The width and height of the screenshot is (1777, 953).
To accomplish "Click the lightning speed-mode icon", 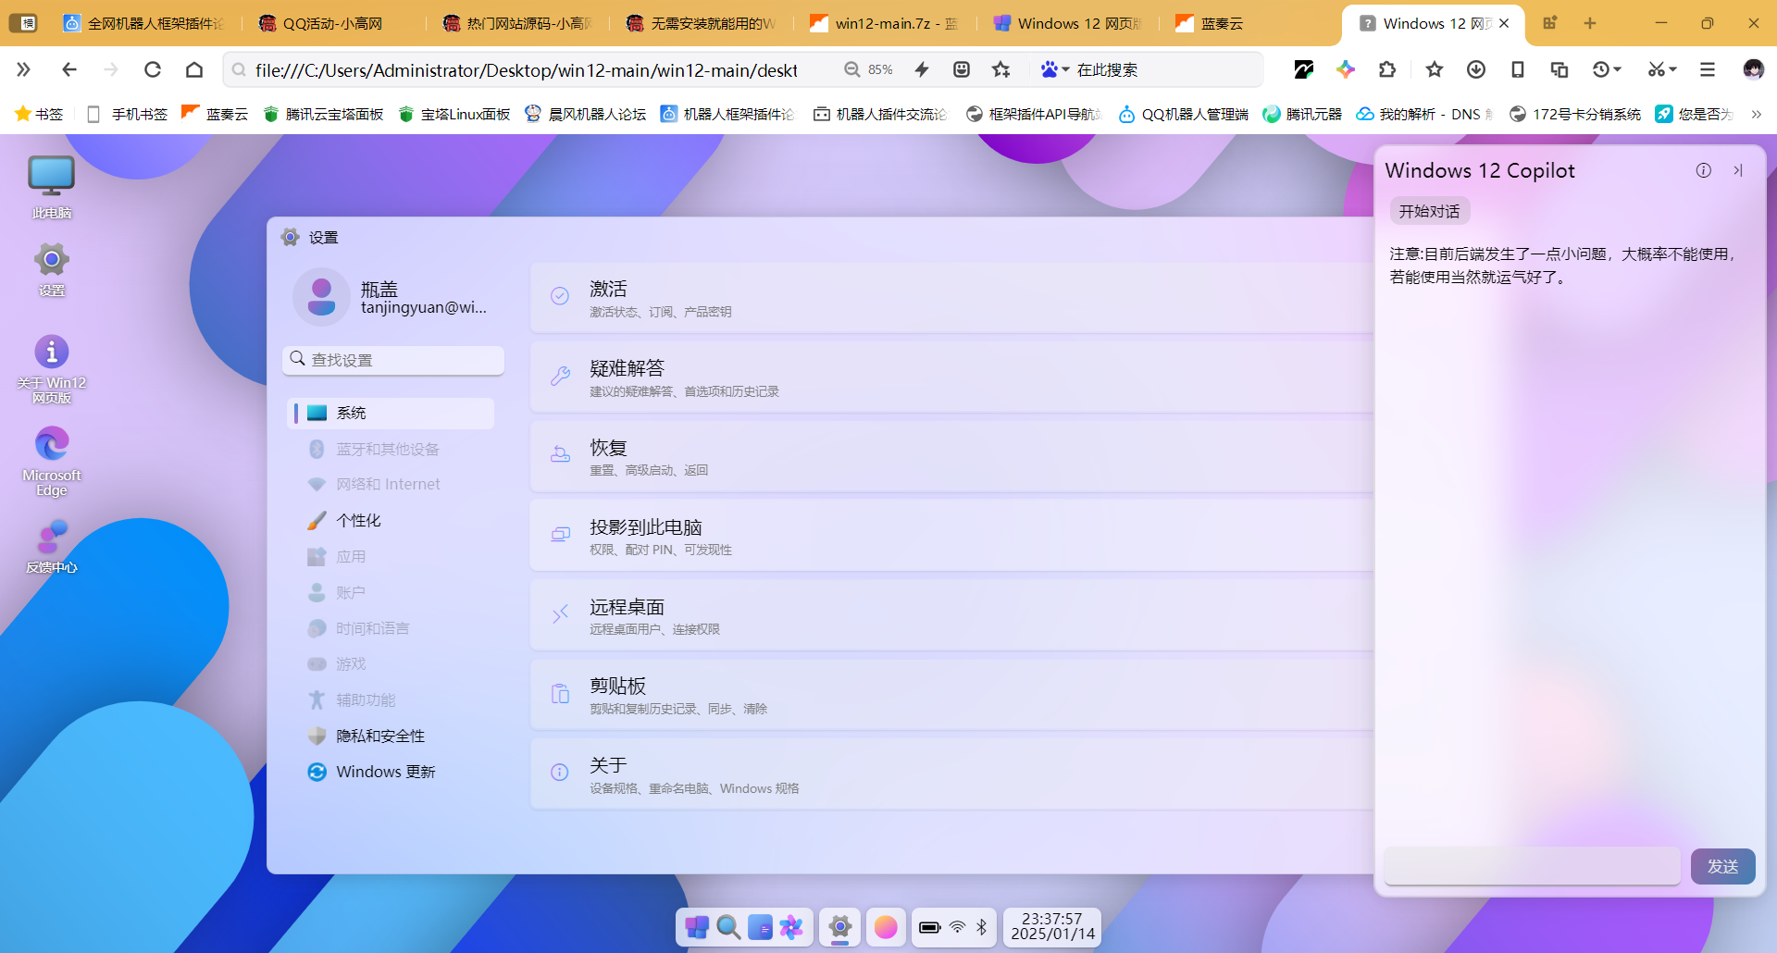I will point(922,69).
